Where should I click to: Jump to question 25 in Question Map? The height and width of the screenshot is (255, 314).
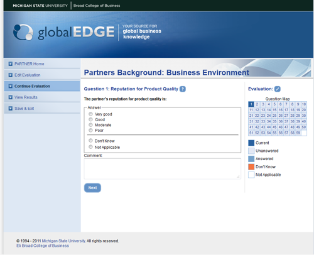pos(274,116)
